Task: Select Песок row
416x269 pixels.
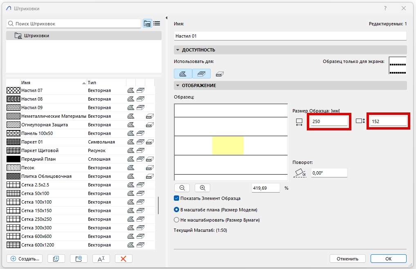Action: pos(81,167)
